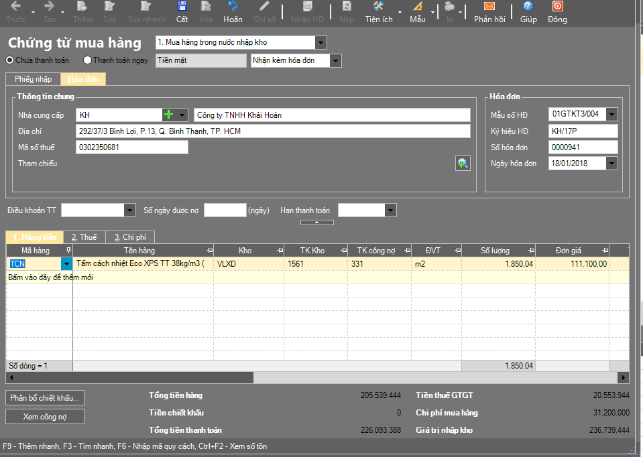Image resolution: width=643 pixels, height=457 pixels.
Task: Click the Xóa (delete) toolbar icon
Action: (x=206, y=6)
